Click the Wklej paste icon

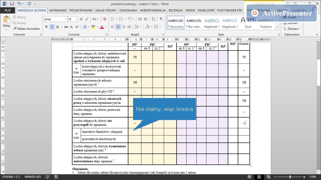coord(6,20)
